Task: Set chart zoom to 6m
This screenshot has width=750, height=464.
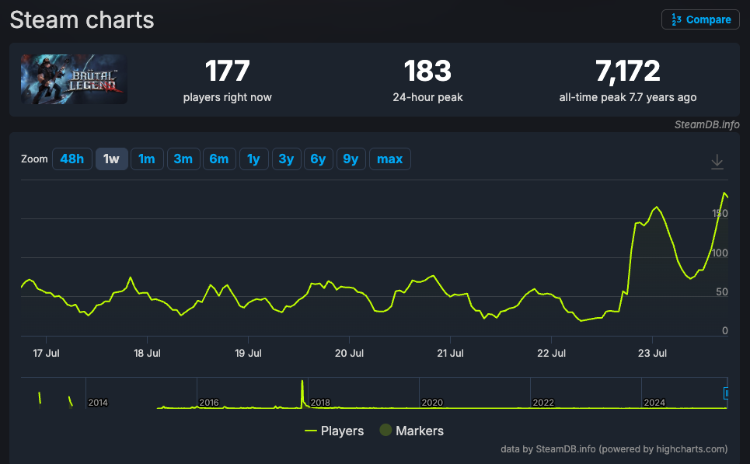Action: [x=219, y=159]
